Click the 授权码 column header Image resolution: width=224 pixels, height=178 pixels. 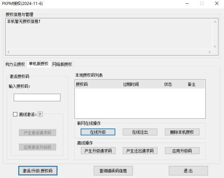(98, 84)
